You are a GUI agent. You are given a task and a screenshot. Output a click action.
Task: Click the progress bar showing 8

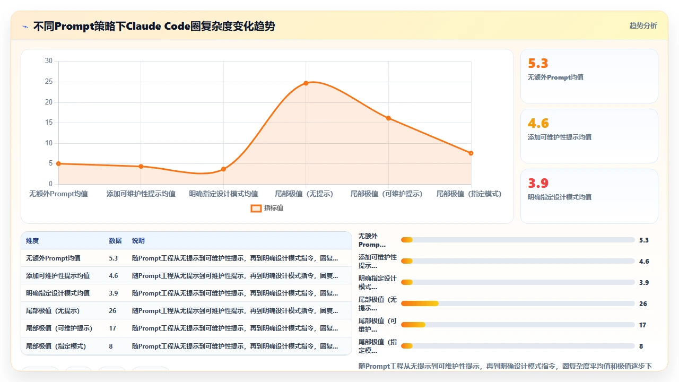point(518,346)
